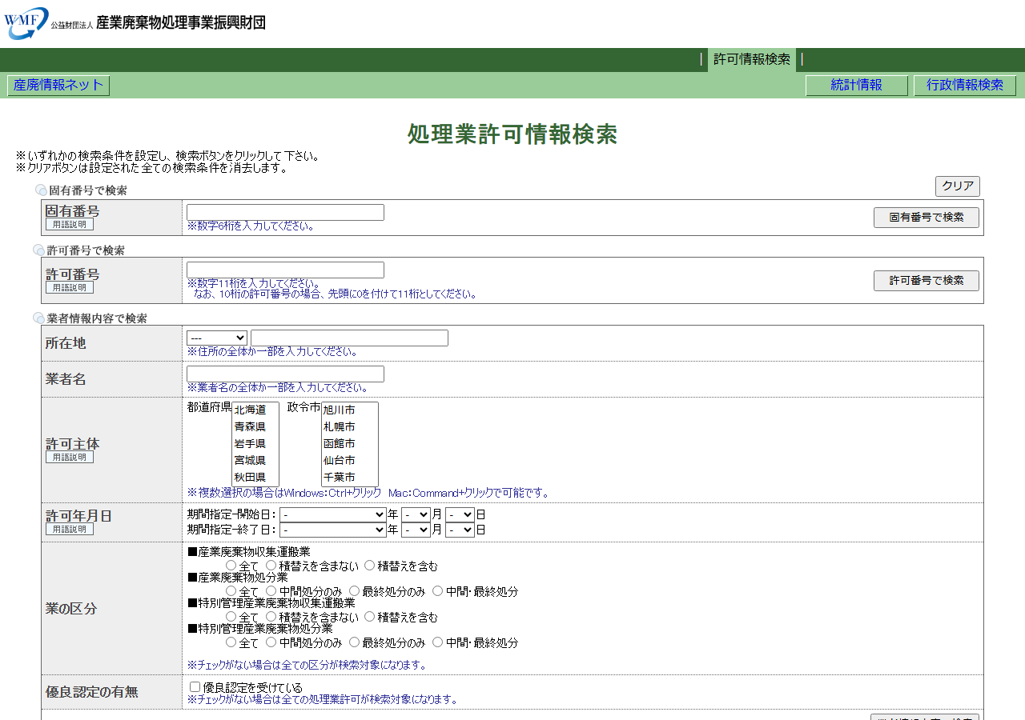Open 用語説明 under 許可主体
This screenshot has height=720, width=1025.
(x=70, y=457)
